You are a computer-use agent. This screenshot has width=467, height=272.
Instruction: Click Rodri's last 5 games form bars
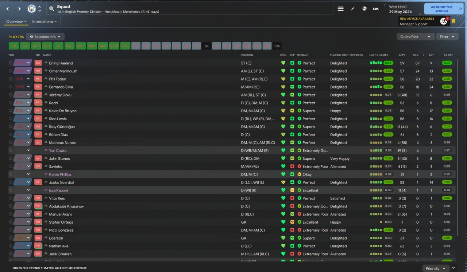tap(376, 103)
